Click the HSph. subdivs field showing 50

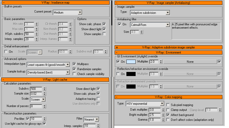click(29, 34)
